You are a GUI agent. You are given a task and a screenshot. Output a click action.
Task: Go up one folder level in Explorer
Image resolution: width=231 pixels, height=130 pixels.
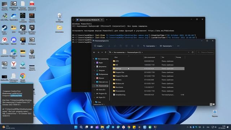pos(105,52)
